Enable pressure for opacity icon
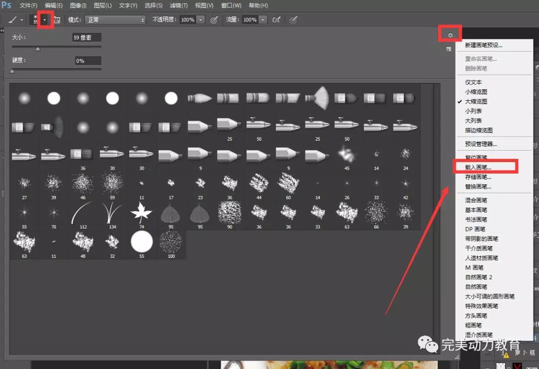The height and width of the screenshot is (369, 539). [214, 20]
